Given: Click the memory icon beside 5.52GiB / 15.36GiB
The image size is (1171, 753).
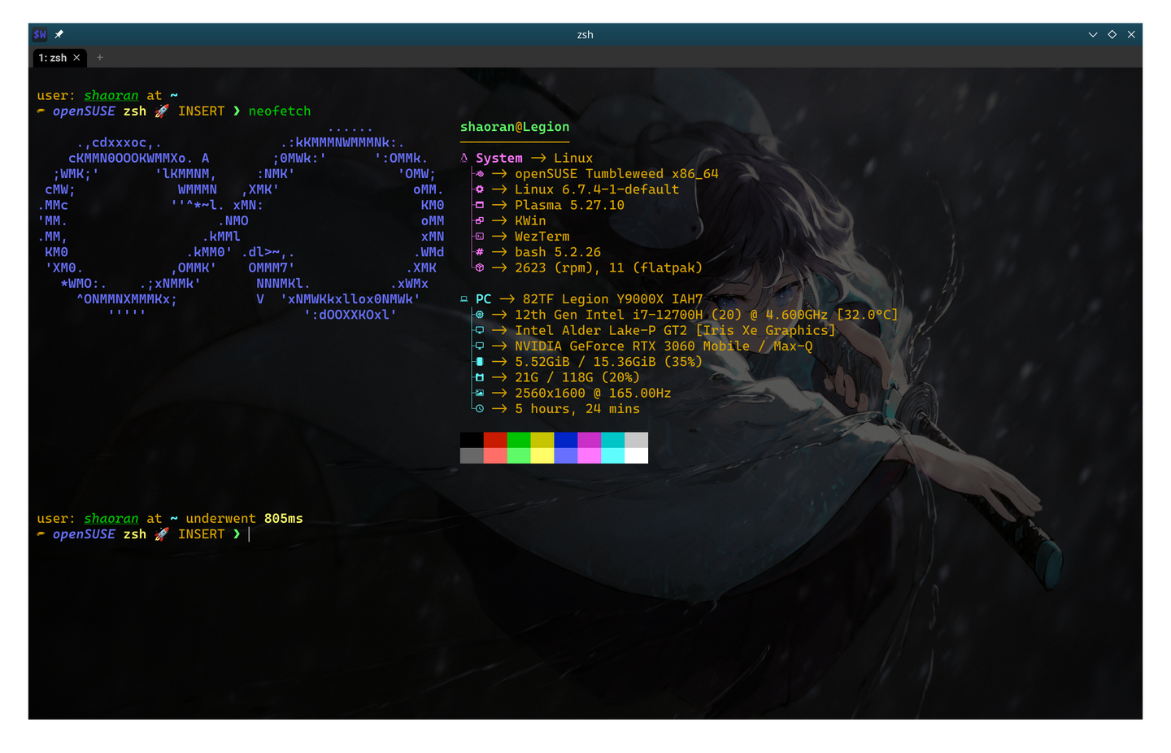Looking at the screenshot, I should 480,362.
